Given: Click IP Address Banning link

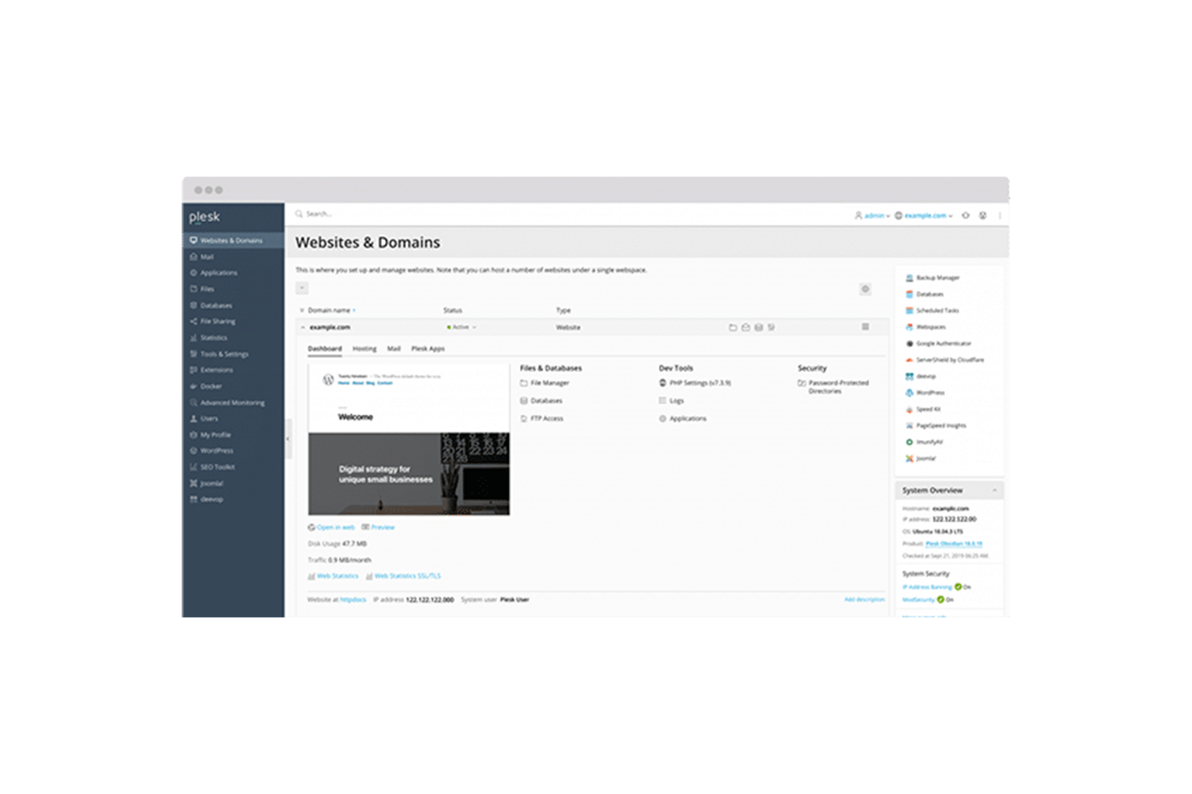Looking at the screenshot, I should tap(927, 587).
